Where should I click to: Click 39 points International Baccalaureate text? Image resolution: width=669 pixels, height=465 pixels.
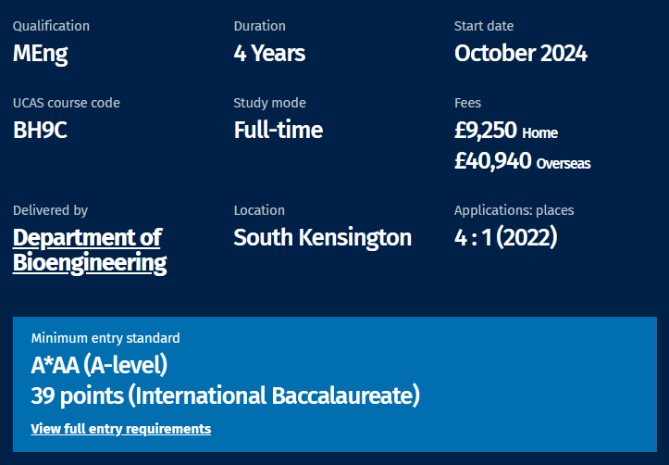tap(225, 396)
